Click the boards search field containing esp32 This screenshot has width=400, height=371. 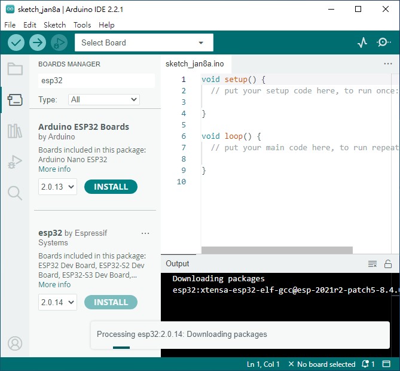(x=96, y=81)
